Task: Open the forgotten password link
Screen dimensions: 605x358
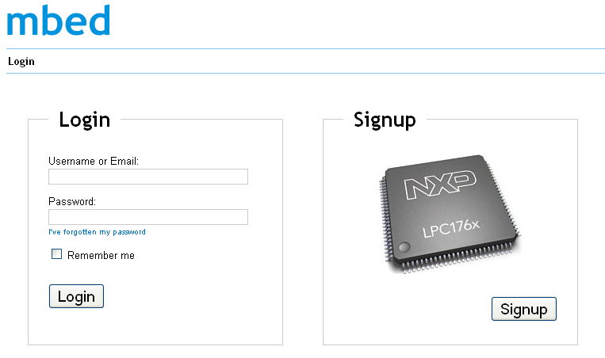Action: point(97,232)
